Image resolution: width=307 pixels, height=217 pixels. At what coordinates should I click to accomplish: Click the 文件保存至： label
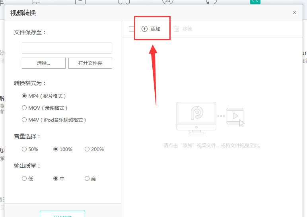[x=30, y=32]
